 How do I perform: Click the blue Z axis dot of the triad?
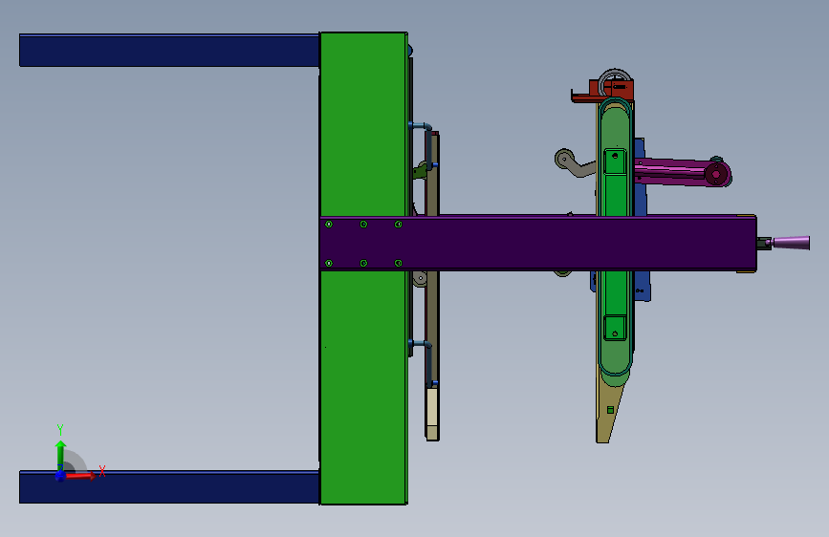[x=60, y=476]
